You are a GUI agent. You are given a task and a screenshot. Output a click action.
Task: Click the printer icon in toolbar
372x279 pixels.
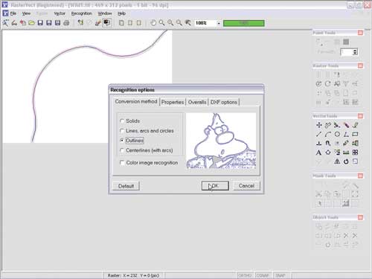(66, 23)
